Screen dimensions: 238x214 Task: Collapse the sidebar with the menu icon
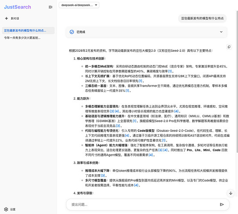pos(51,7)
